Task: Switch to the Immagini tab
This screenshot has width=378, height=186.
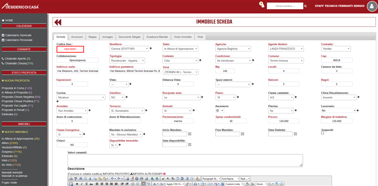Action: pos(107,37)
